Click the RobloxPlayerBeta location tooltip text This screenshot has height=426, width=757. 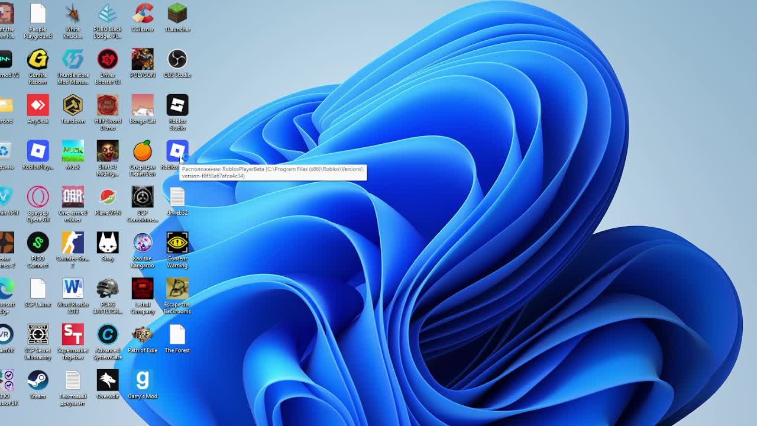[273, 172]
